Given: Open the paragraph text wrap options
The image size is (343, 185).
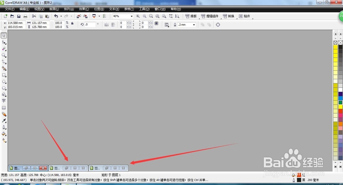Looking at the screenshot, I should (x=167, y=25).
